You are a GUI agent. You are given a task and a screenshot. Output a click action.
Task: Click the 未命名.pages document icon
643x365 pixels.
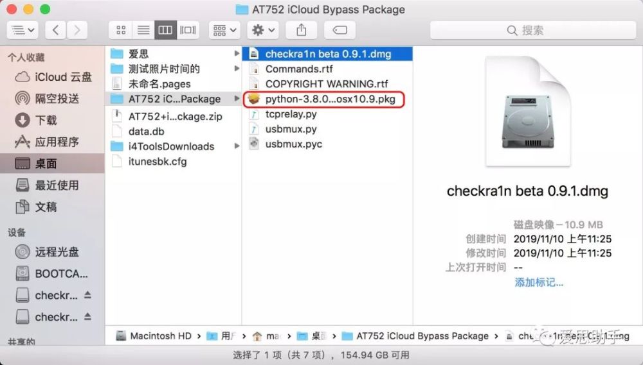[x=117, y=84]
